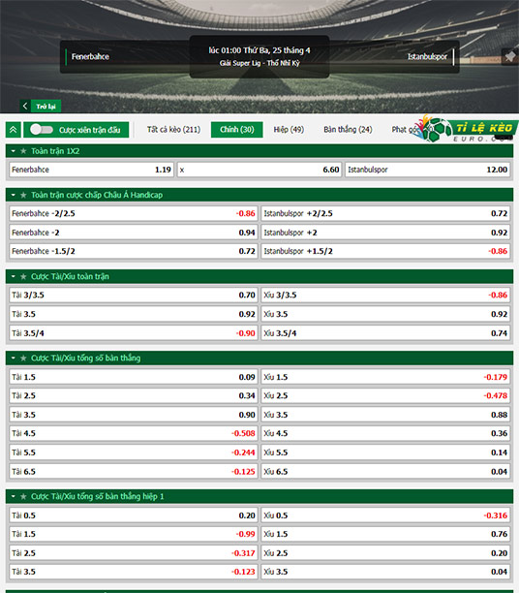Image resolution: width=519 pixels, height=593 pixels.
Task: Choose Tài 4.5 at -0.508
Action: click(x=134, y=433)
